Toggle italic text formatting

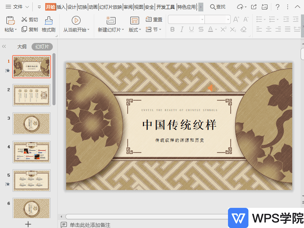point(182,29)
